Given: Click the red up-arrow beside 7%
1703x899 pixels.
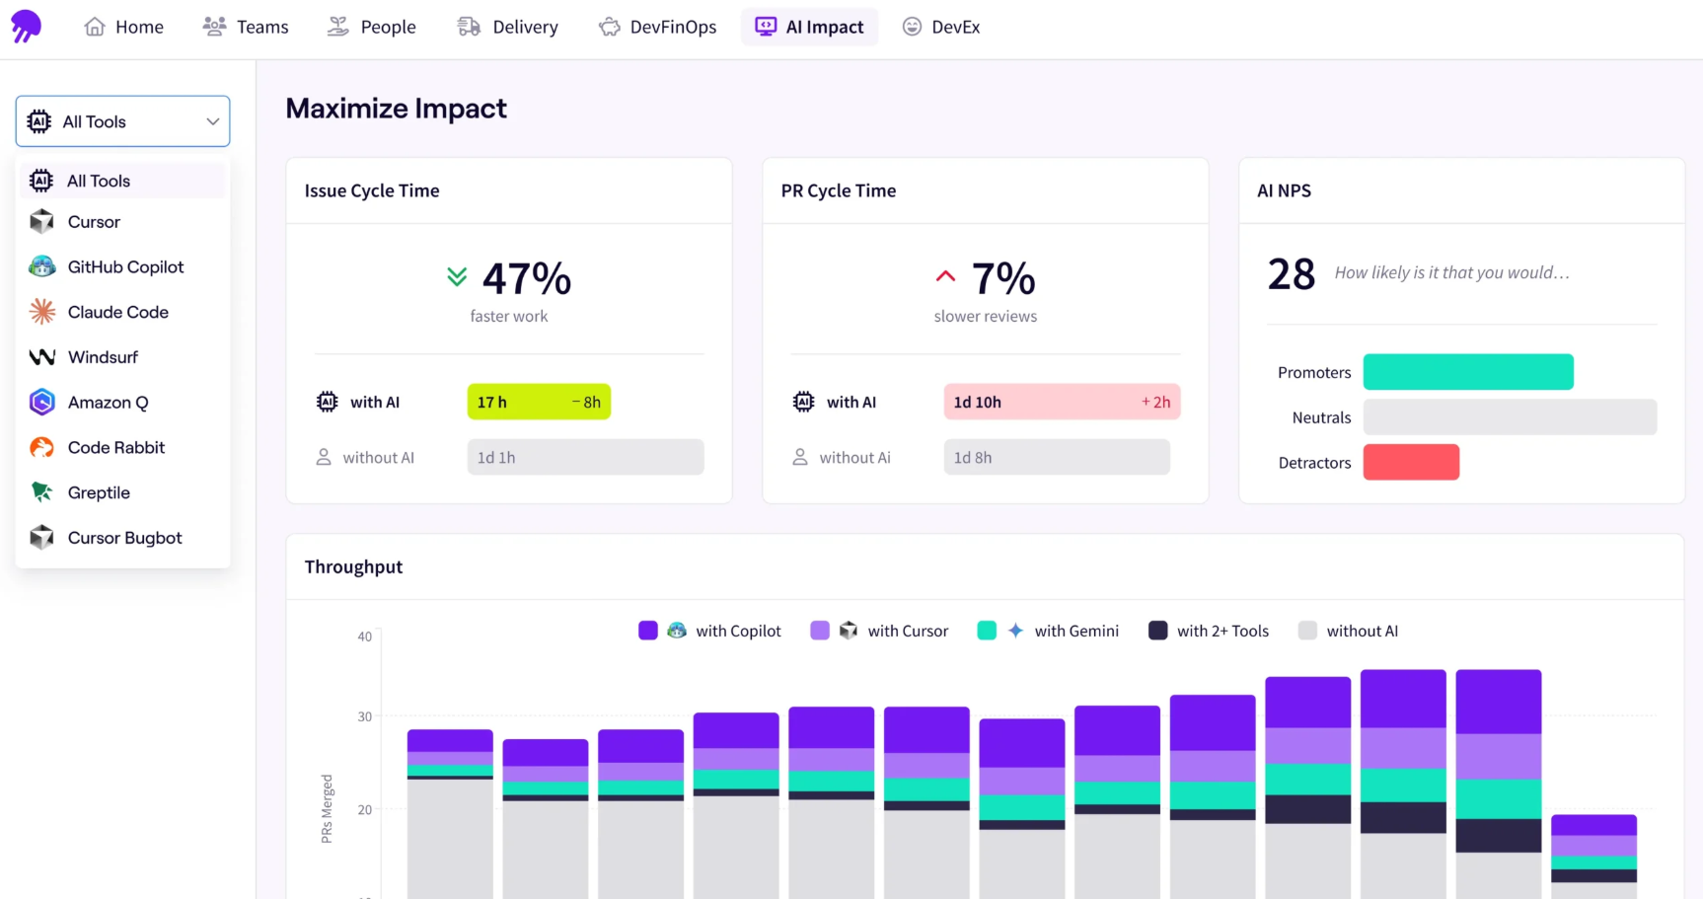Looking at the screenshot, I should pyautogui.click(x=945, y=276).
